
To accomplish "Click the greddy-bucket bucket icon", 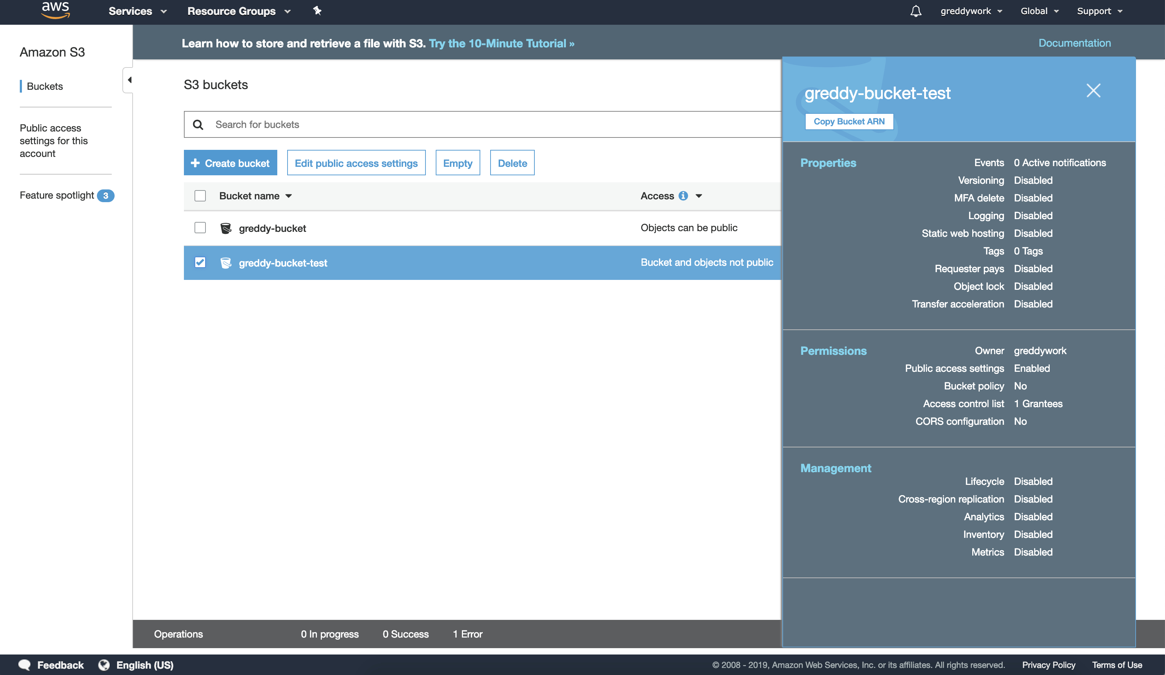I will coord(226,228).
